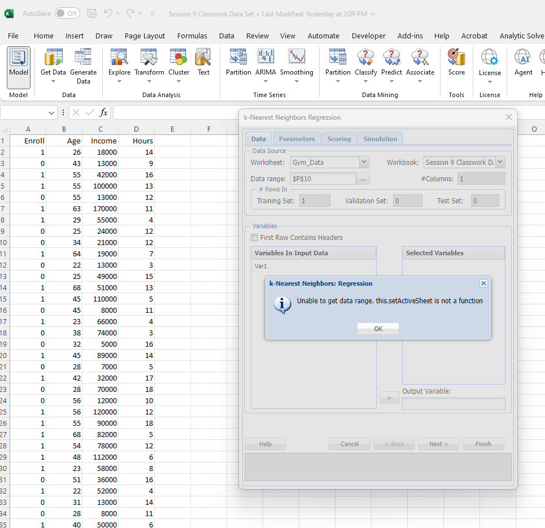Click the Enroll header cell
Screen dimensions: 545x528
28,141
